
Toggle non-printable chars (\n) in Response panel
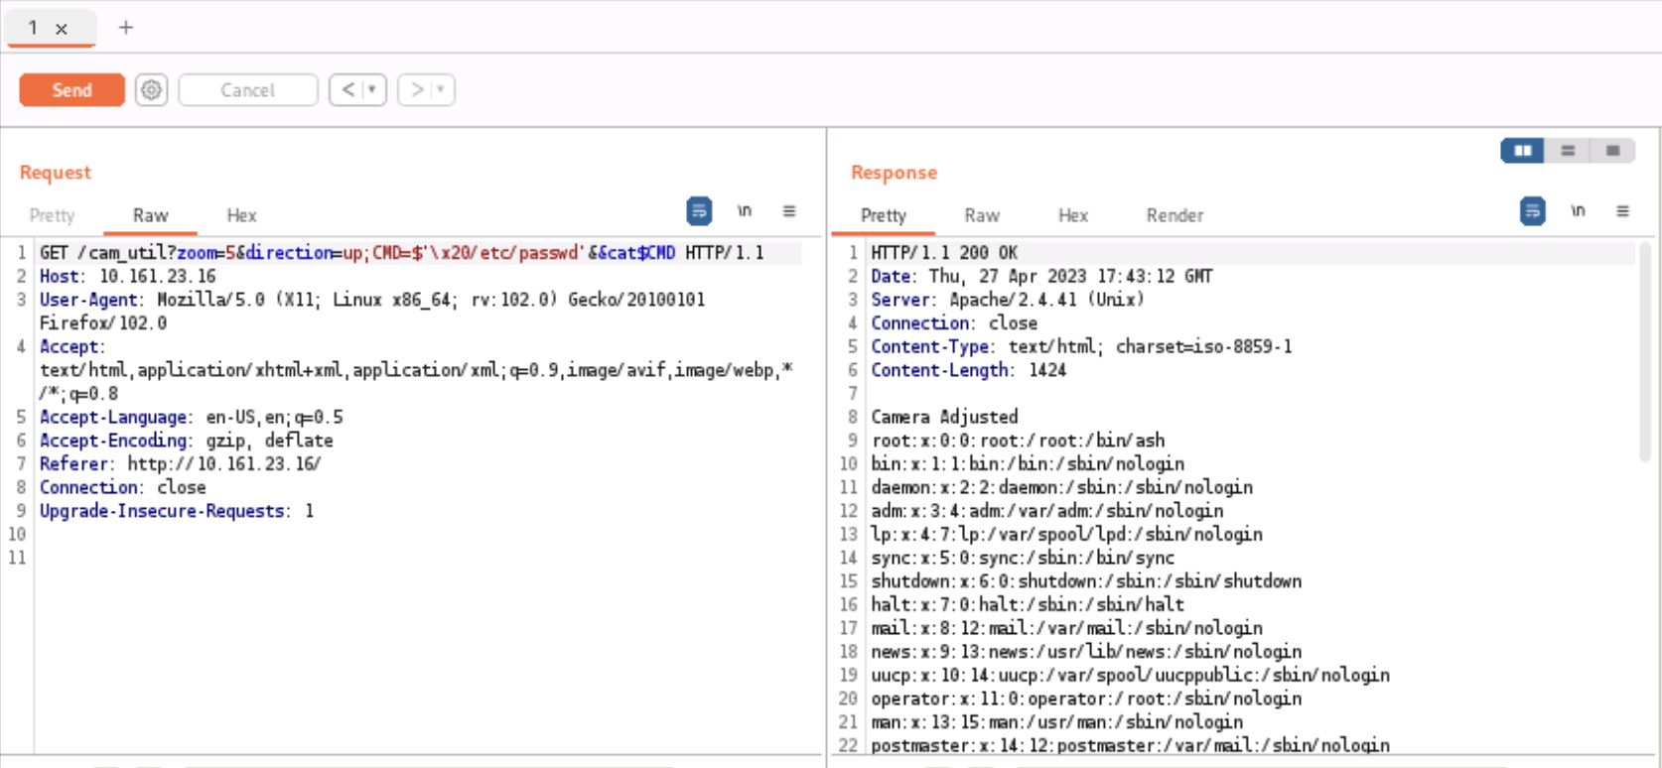point(1579,210)
